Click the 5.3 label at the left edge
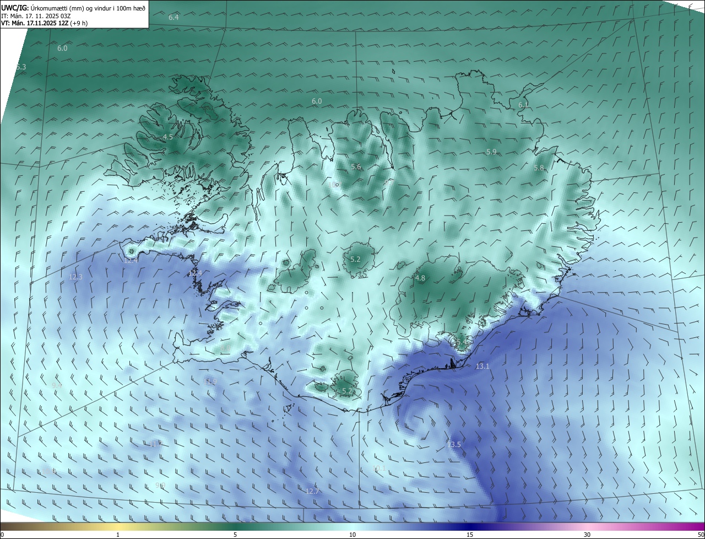This screenshot has height=539, width=705. pos(21,67)
